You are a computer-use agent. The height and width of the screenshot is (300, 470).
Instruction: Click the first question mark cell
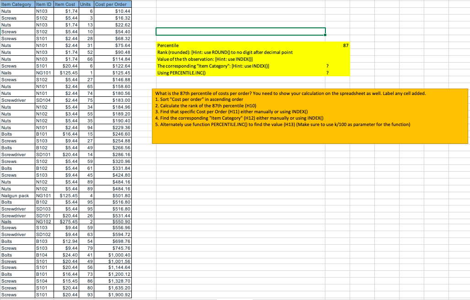328,66
